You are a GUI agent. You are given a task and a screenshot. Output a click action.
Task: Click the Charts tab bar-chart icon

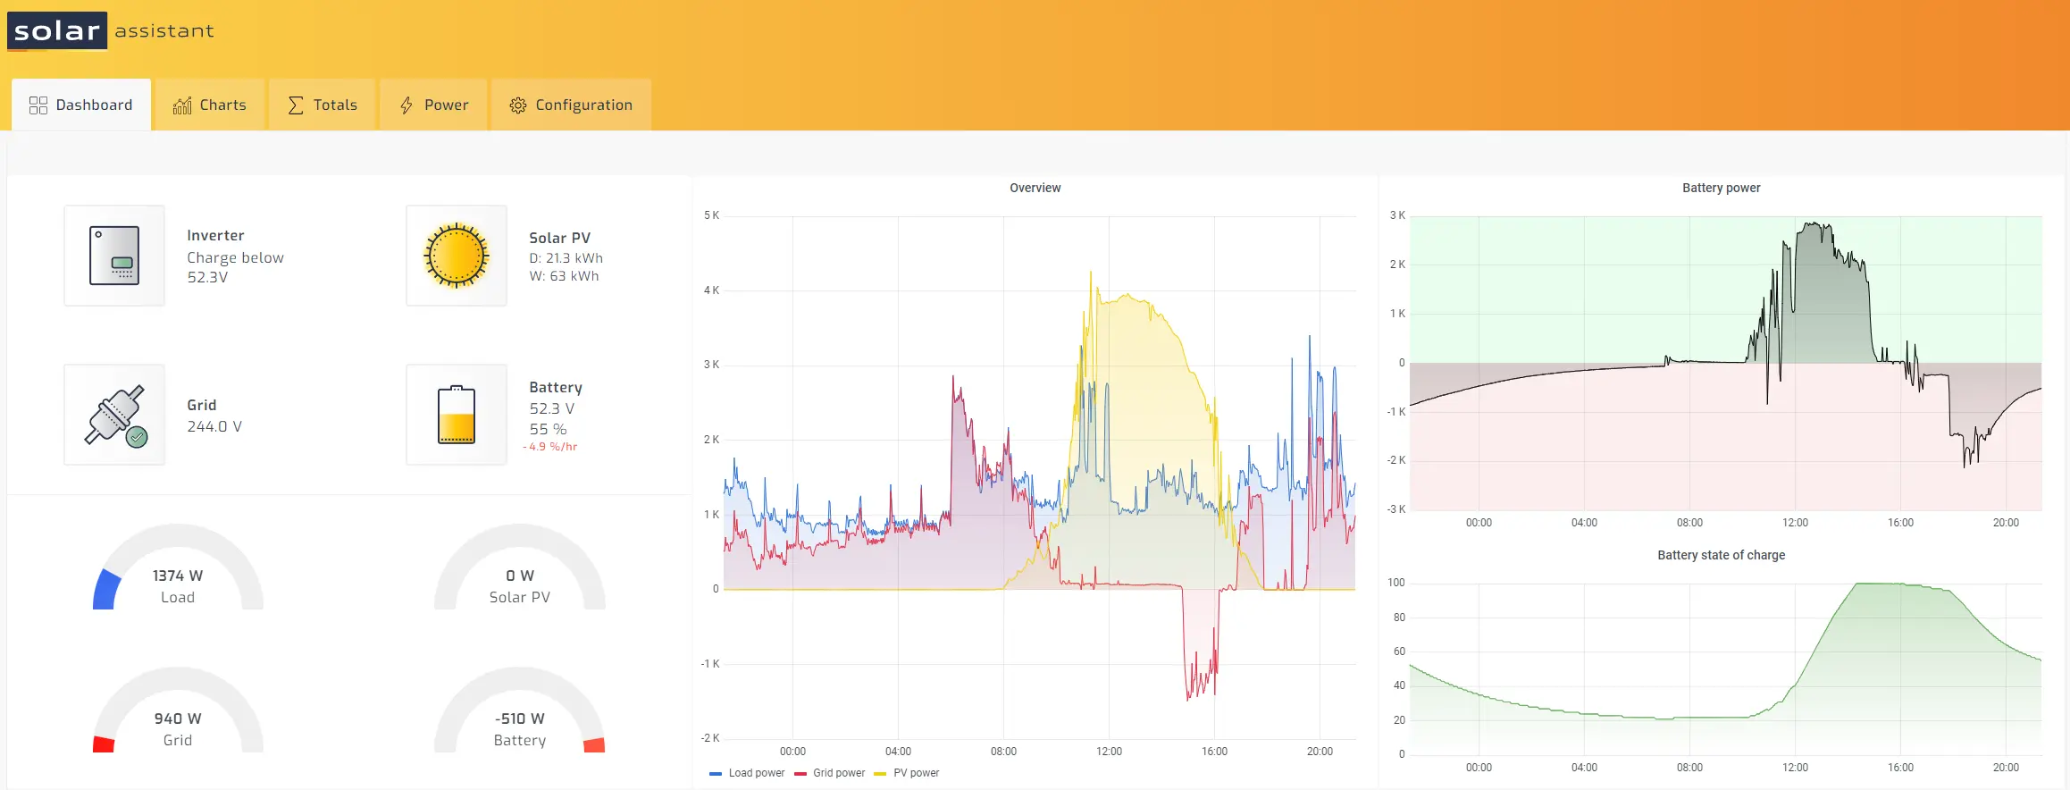coord(182,105)
